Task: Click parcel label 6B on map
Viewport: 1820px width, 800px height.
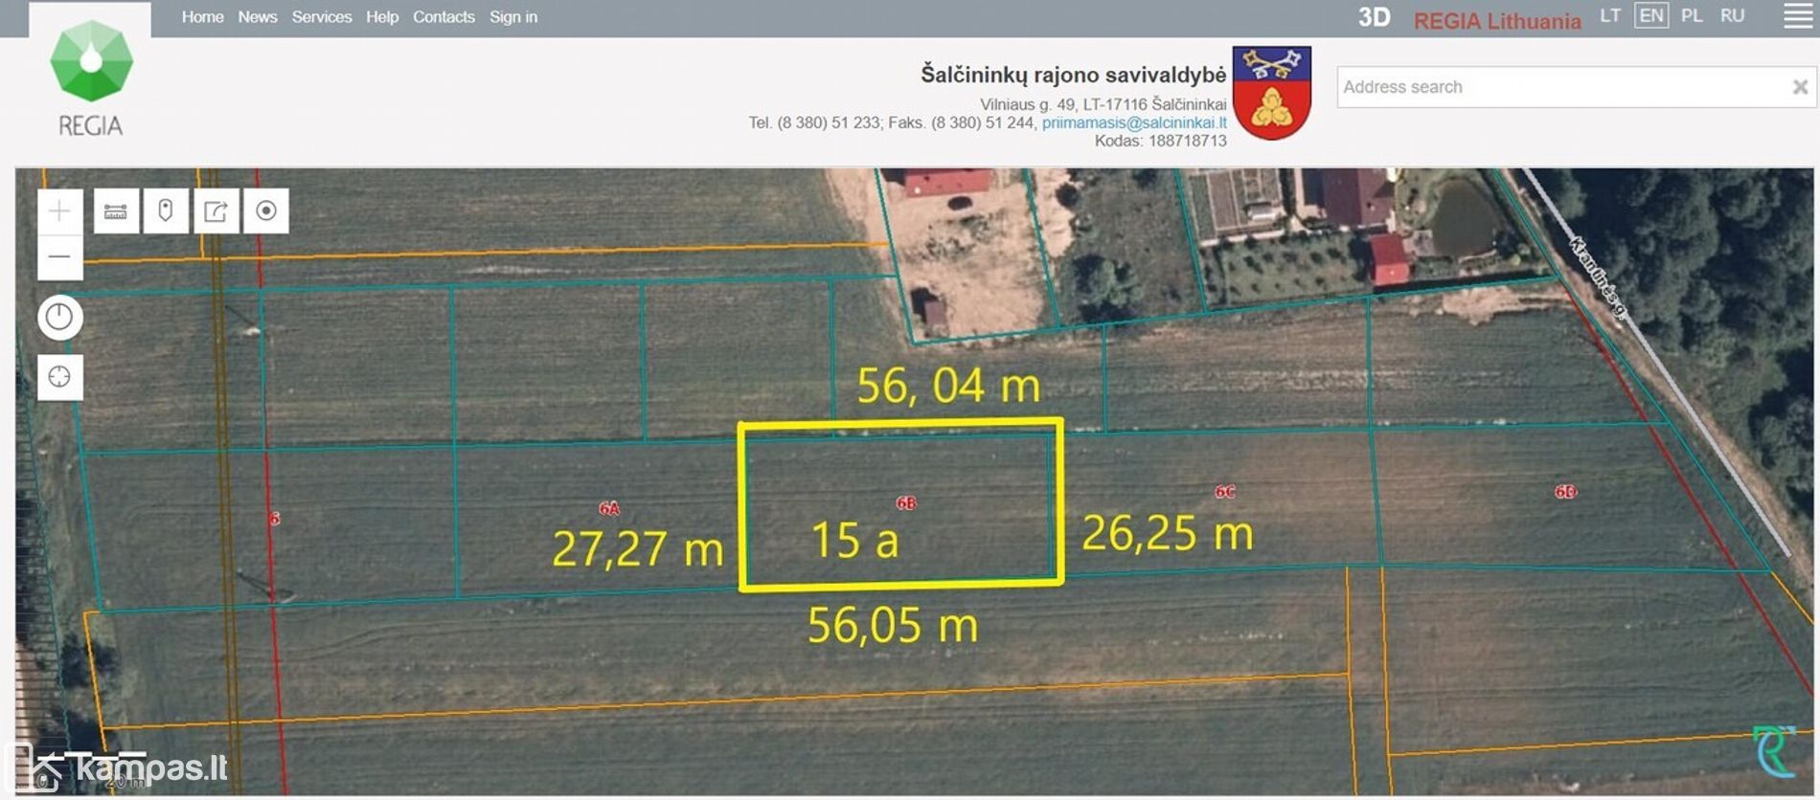Action: (x=906, y=502)
